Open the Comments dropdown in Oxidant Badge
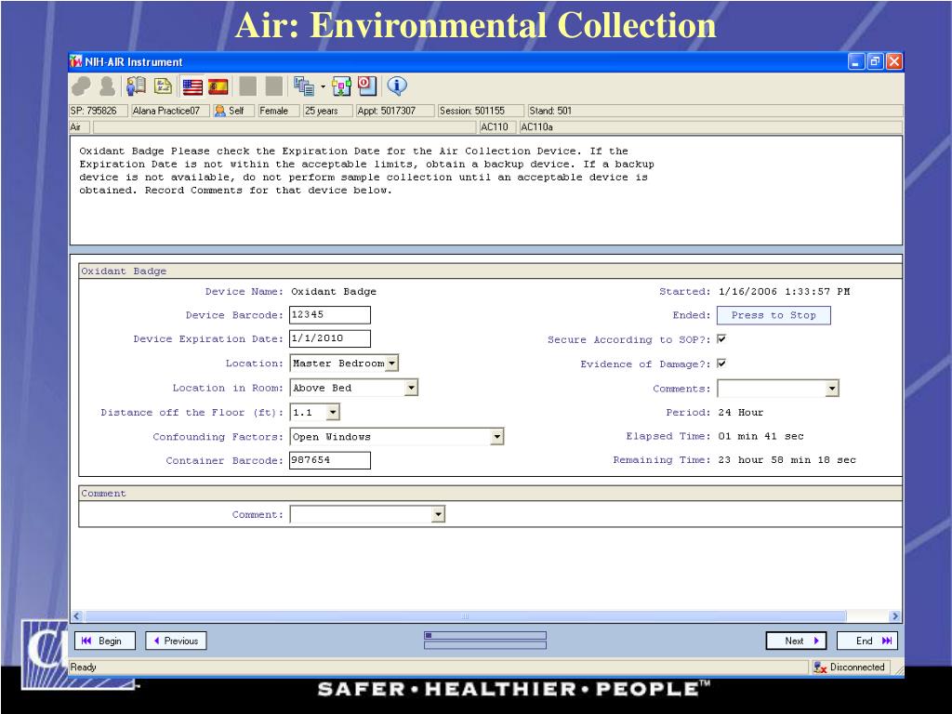Screen dimensions: 952x714 click(832, 388)
